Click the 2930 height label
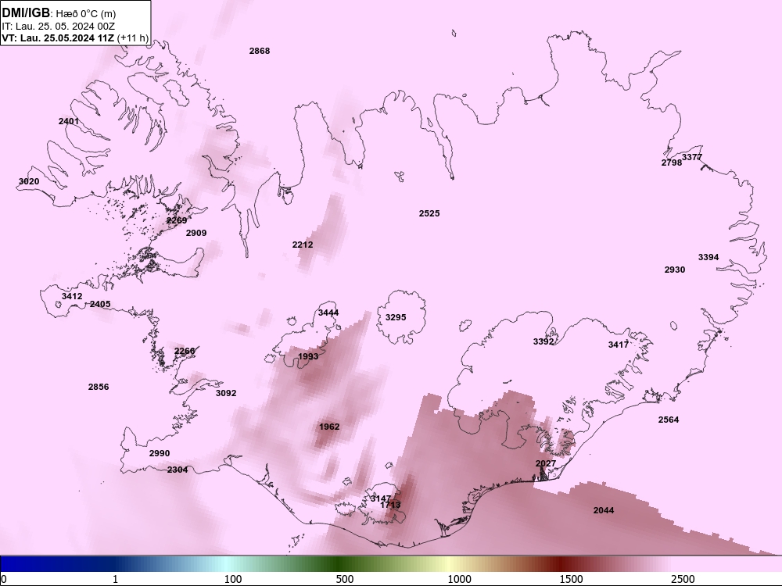The height and width of the screenshot is (586, 782). pos(675,270)
